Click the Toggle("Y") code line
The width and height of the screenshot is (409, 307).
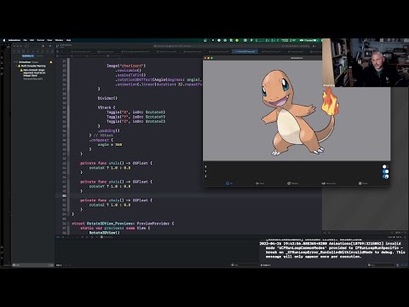pos(135,117)
